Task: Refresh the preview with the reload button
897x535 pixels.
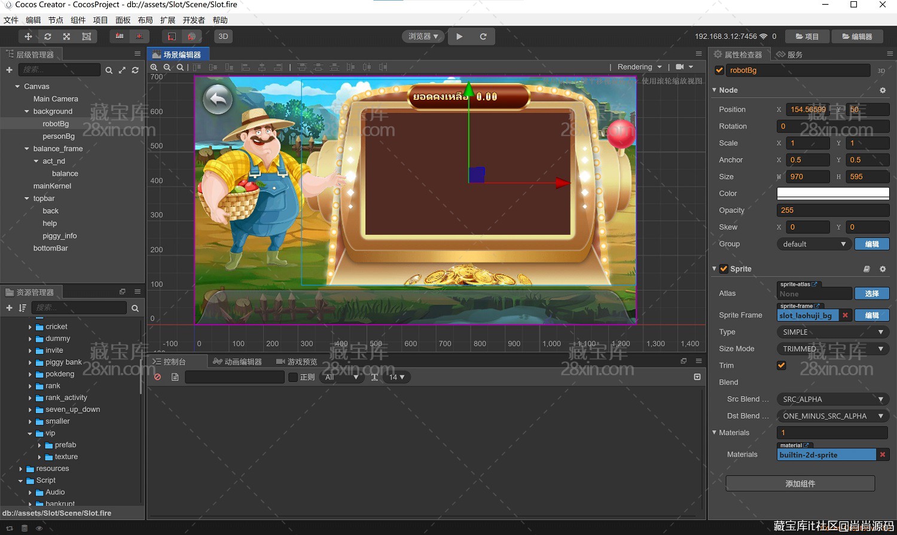Action: (x=483, y=36)
